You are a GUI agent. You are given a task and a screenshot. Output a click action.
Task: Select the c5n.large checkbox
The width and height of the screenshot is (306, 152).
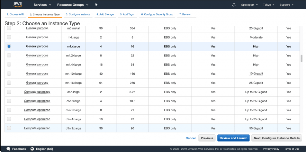tap(9, 92)
